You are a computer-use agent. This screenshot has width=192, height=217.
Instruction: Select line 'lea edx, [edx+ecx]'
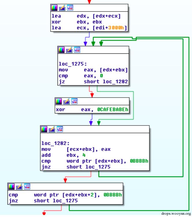click(x=86, y=16)
